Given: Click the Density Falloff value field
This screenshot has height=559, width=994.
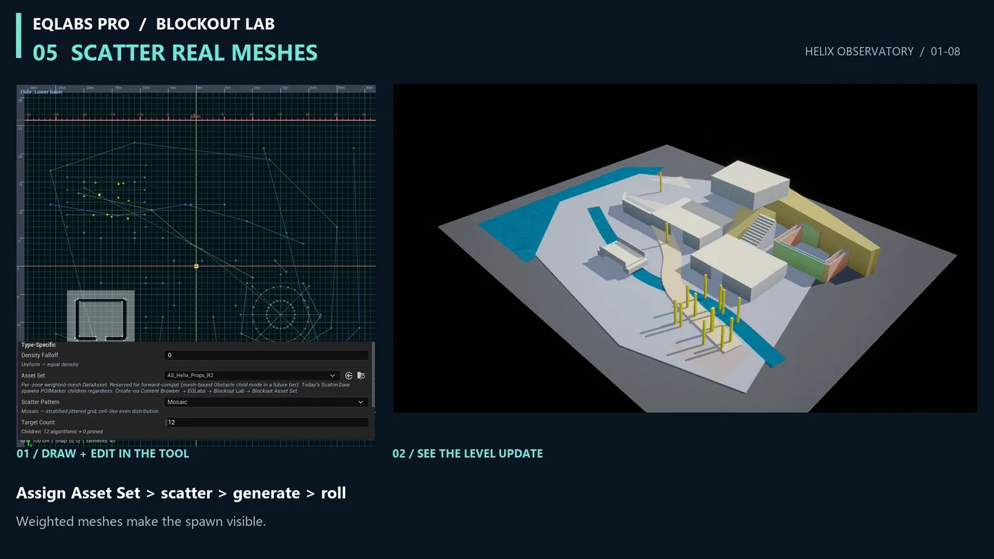Looking at the screenshot, I should coord(266,355).
